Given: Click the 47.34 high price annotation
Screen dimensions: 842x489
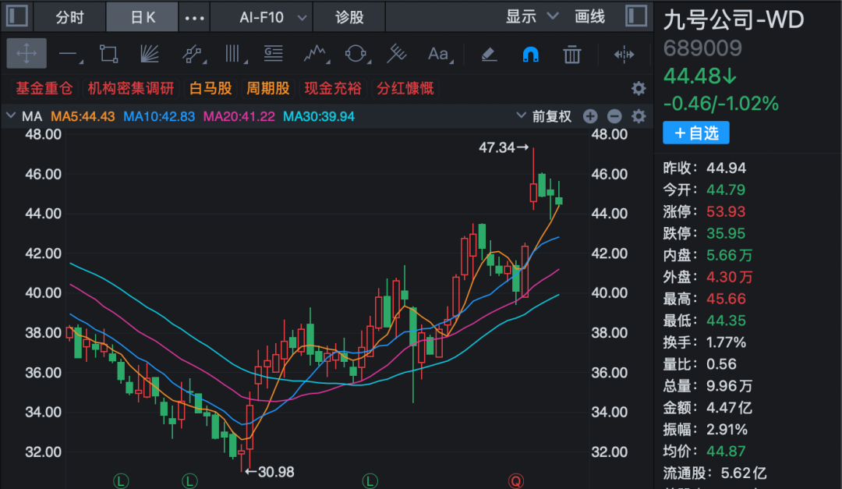Looking at the screenshot, I should click(x=503, y=147).
